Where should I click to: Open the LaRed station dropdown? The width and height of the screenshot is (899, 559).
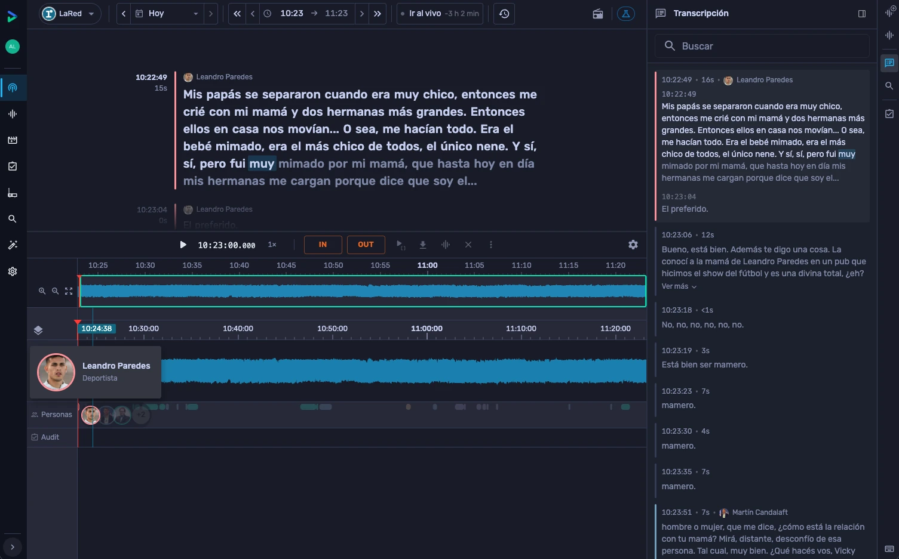[x=70, y=14]
